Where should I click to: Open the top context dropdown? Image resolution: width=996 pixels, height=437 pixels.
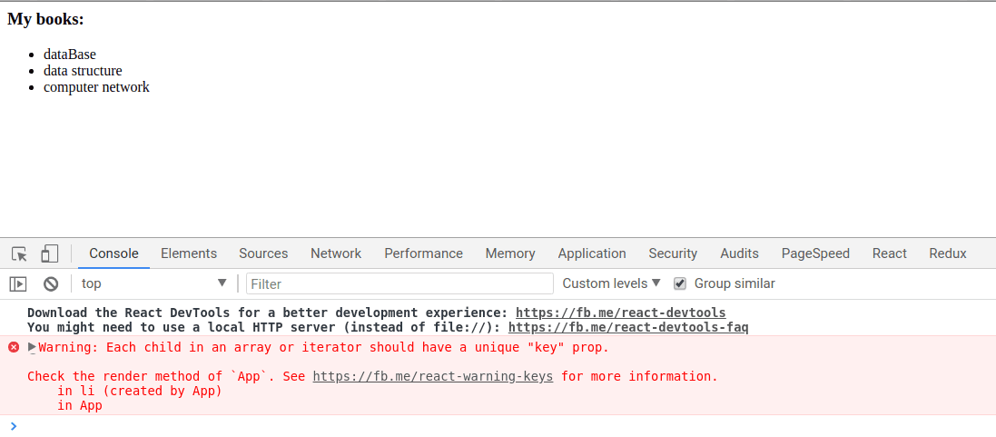[153, 283]
